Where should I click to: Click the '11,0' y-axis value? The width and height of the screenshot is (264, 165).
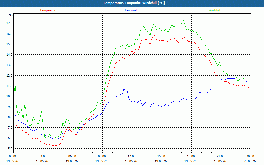(x=10, y=86)
